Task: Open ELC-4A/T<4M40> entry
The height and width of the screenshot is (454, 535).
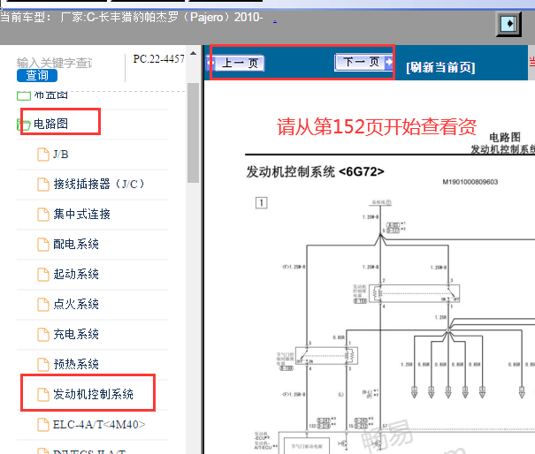Action: tap(99, 424)
